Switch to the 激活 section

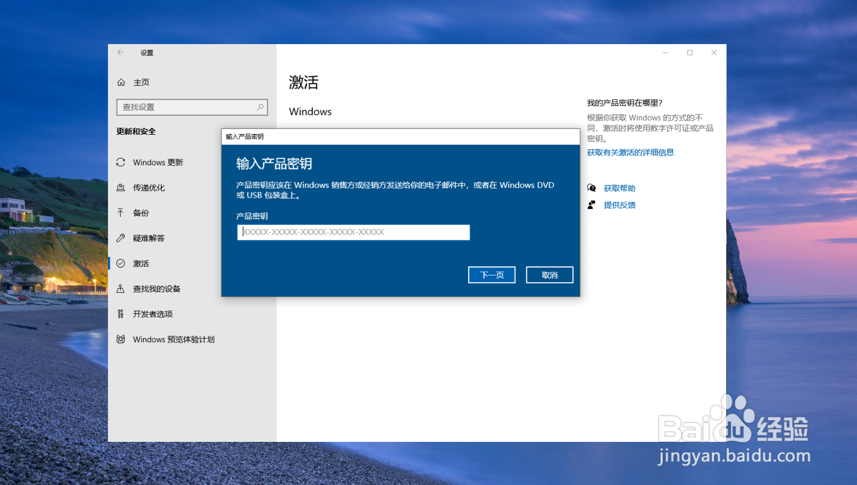[141, 263]
